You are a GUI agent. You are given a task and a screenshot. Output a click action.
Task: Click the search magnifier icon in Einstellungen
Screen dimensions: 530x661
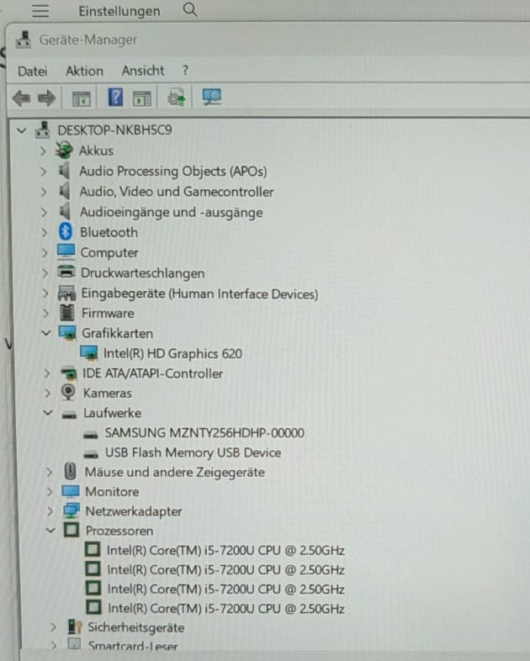pos(190,9)
